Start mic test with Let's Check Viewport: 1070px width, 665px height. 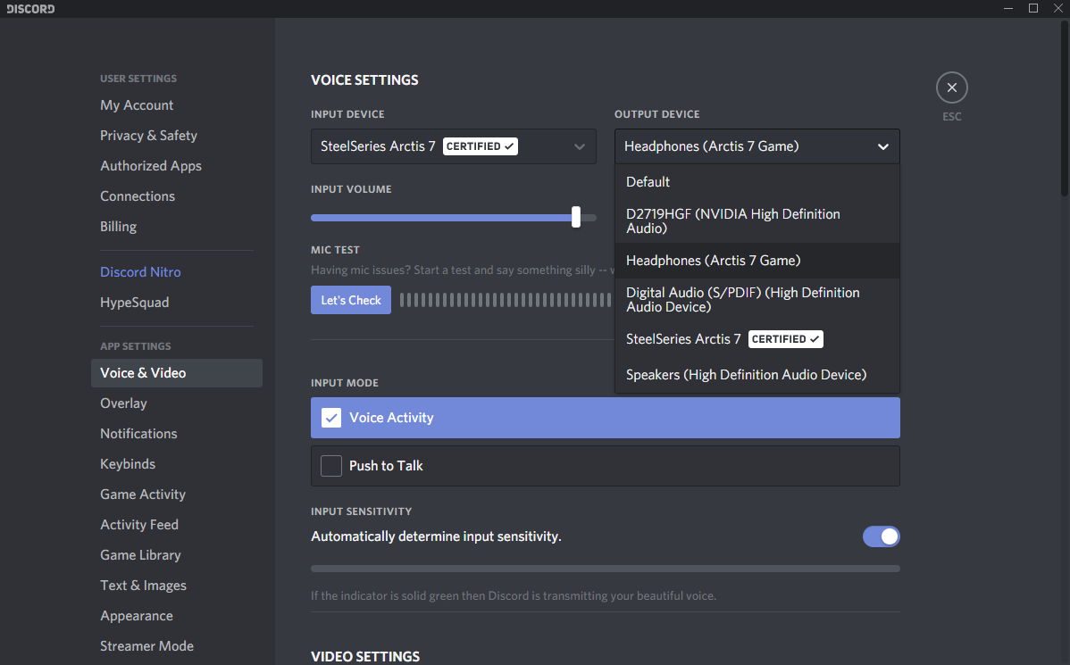(x=351, y=300)
